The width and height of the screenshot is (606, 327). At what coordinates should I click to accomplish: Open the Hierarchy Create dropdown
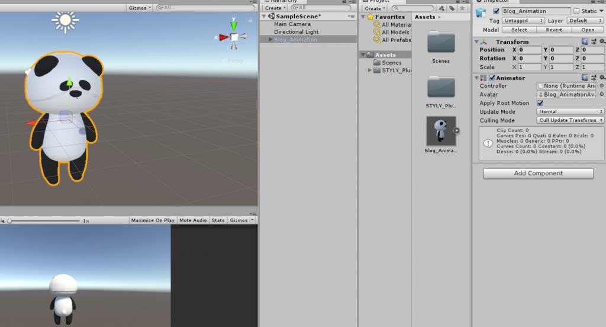275,8
